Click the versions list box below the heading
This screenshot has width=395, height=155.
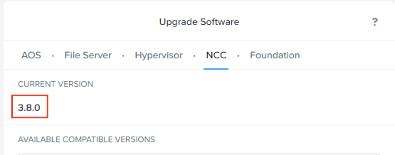point(199,154)
